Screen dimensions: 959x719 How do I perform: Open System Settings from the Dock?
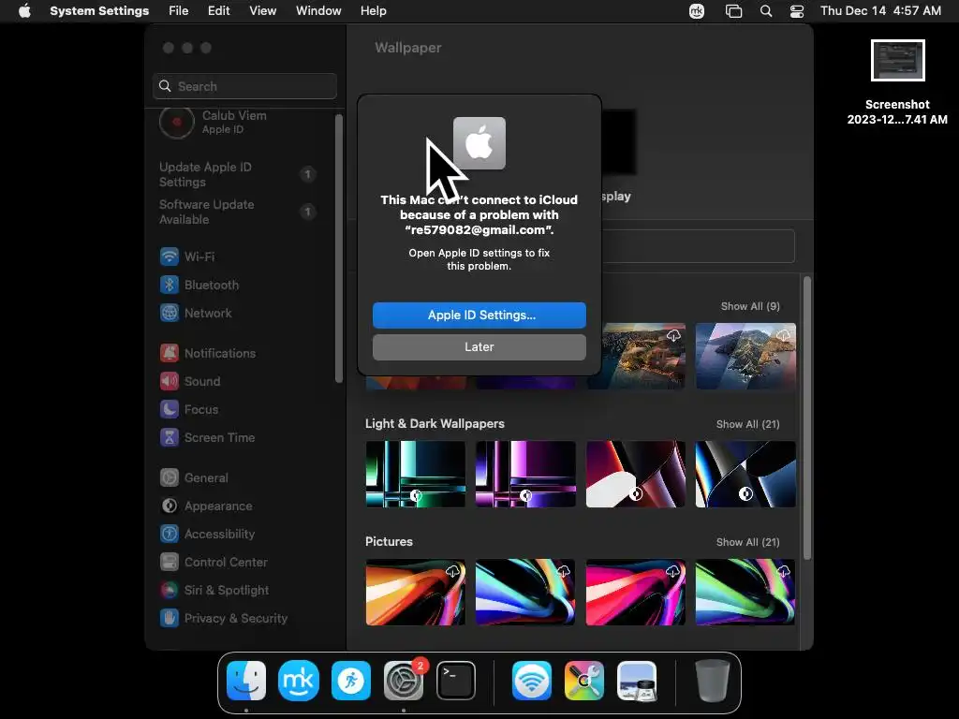click(404, 681)
